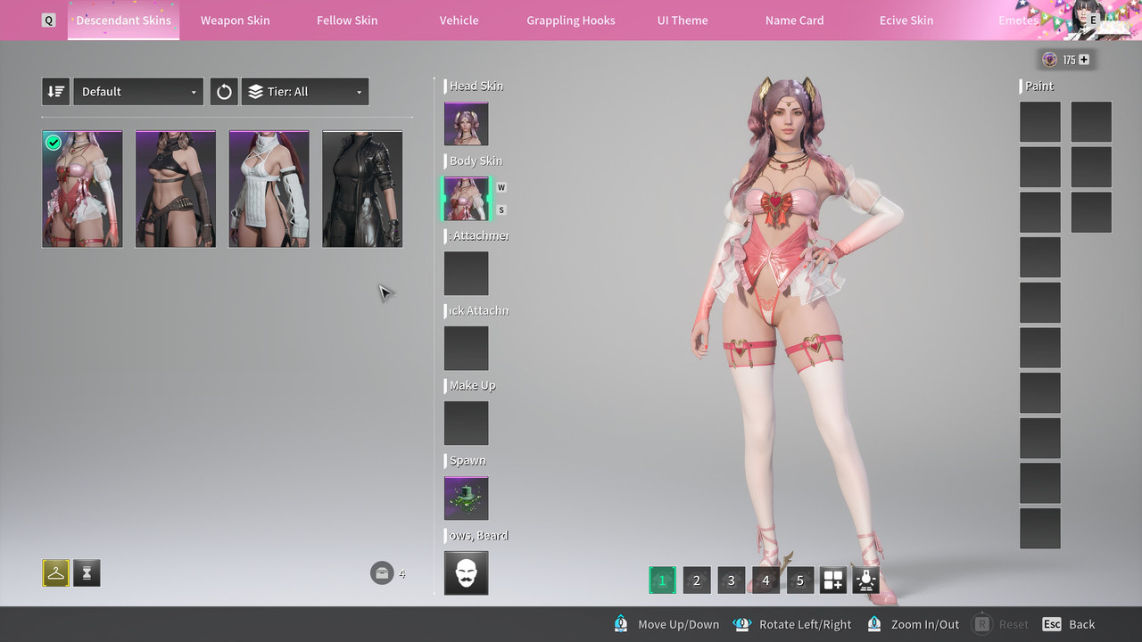Click the Paint section heading
This screenshot has height=642, width=1142.
coord(1039,86)
